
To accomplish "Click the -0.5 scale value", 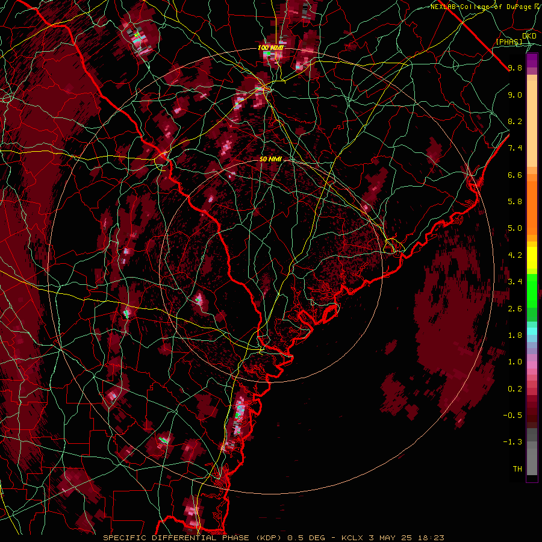I will click(512, 416).
